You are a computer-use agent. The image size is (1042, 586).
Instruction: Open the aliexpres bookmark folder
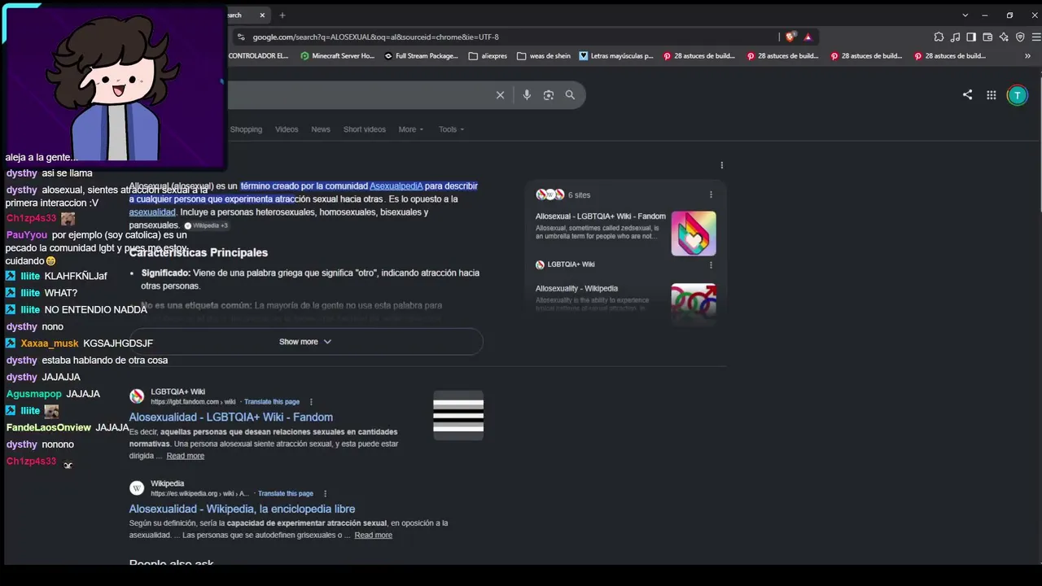(488, 56)
